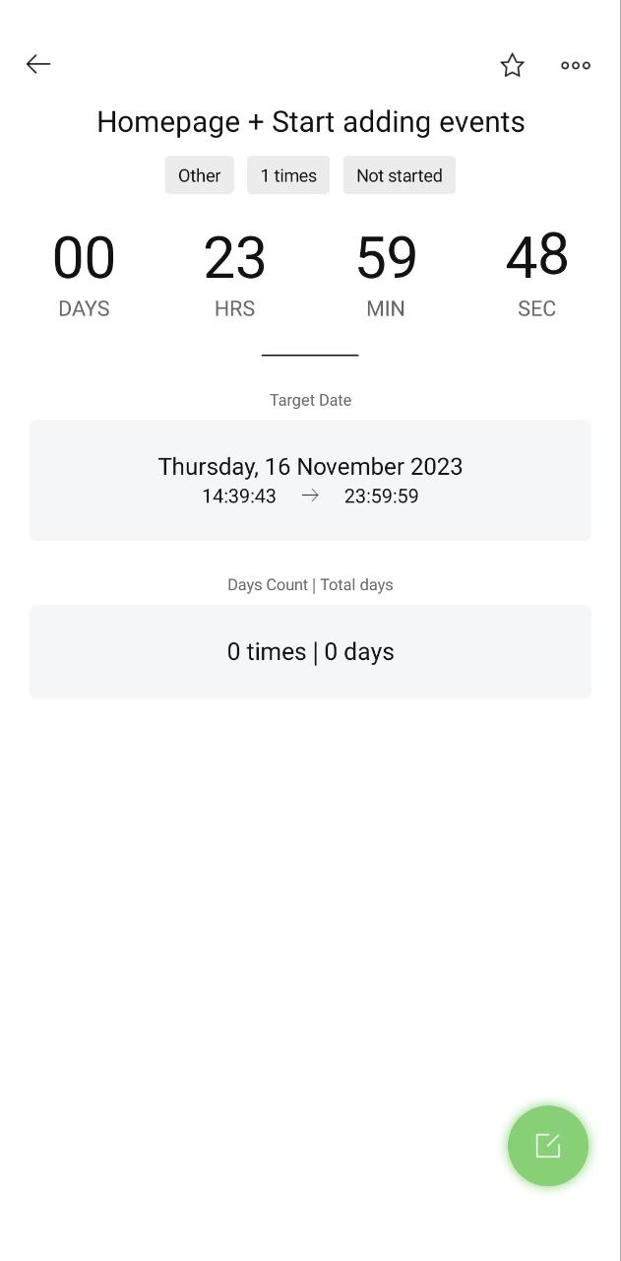The height and width of the screenshot is (1261, 621).
Task: Click the event title Homepage + Start adding events
Action: pyautogui.click(x=311, y=122)
